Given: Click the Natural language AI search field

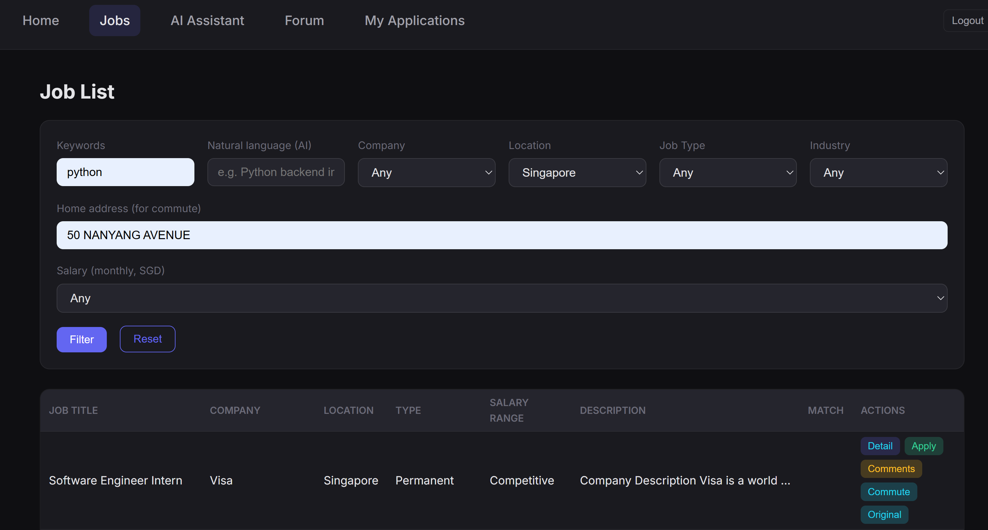Looking at the screenshot, I should (276, 172).
